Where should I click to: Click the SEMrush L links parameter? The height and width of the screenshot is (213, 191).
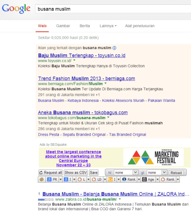(82, 179)
